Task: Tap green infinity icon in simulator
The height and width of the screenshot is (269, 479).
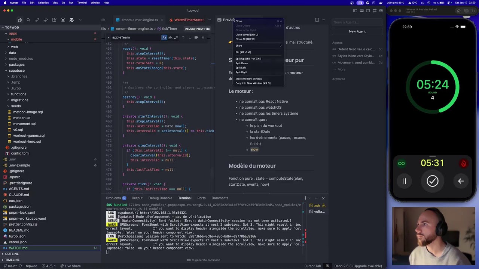Action: click(402, 163)
